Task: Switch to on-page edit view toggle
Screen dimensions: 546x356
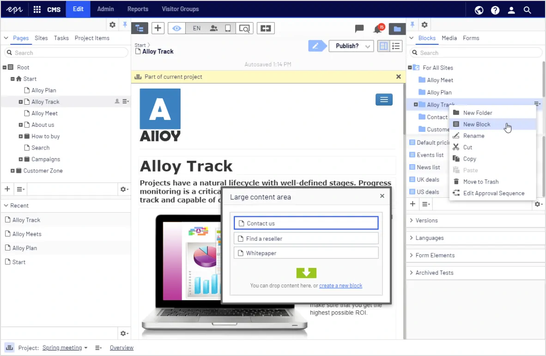Action: (383, 46)
